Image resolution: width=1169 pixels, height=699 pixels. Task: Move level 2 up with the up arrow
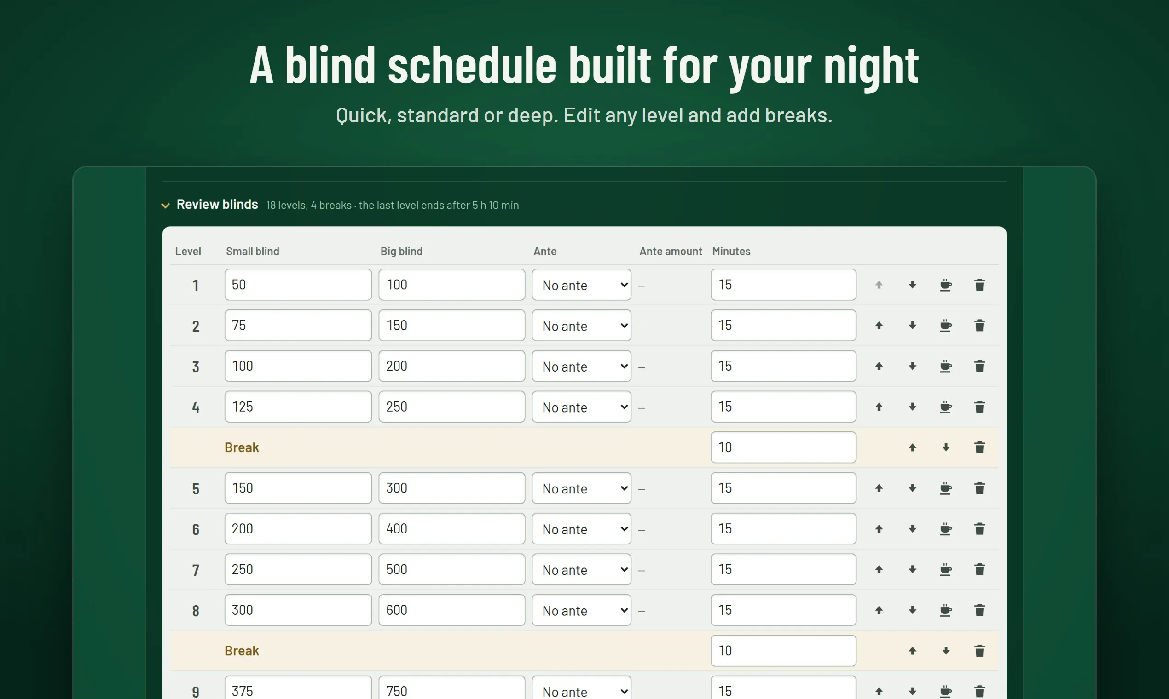879,326
